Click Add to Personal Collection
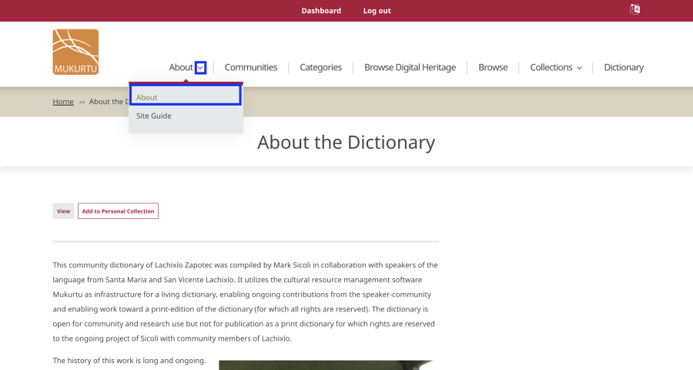 (x=118, y=211)
